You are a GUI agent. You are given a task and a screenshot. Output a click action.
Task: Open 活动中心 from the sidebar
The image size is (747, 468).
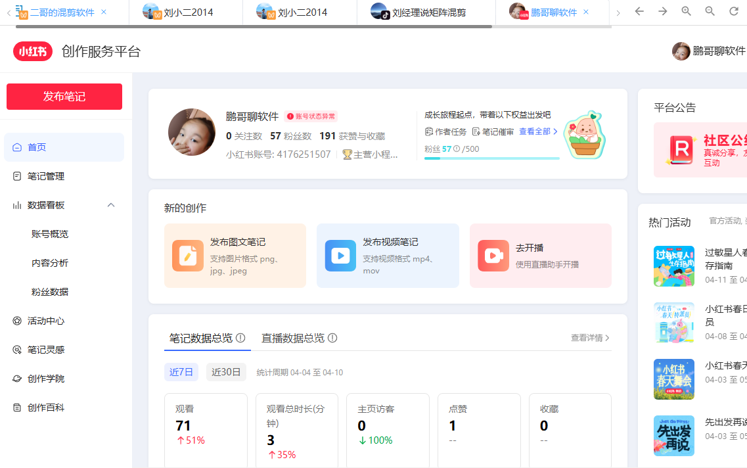(x=18, y=320)
